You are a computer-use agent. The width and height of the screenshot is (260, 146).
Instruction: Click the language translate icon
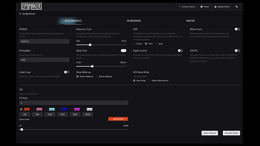tap(237, 7)
